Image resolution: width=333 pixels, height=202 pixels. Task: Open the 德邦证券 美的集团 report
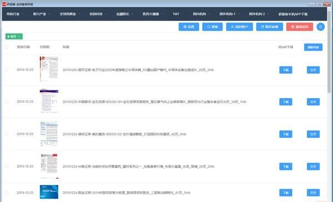click(313, 134)
